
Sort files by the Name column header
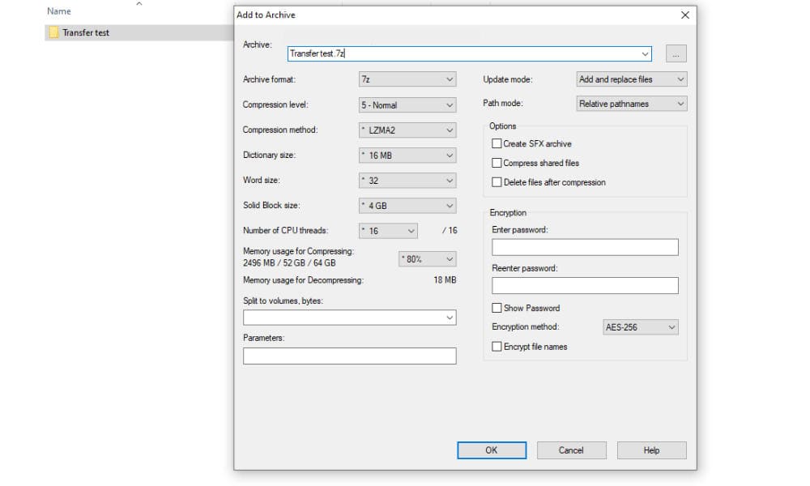(x=59, y=11)
